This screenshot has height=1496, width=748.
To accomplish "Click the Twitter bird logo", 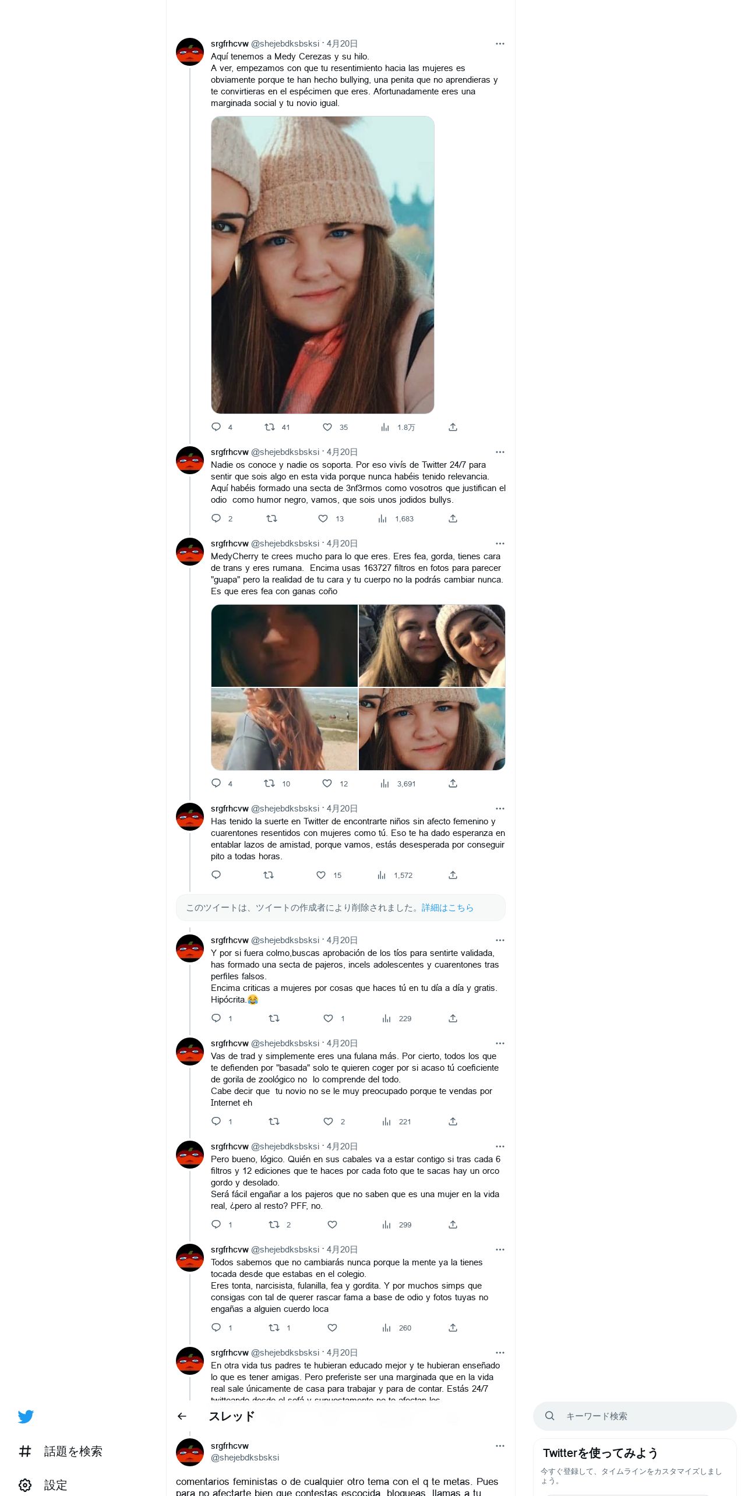I will 26,1416.
